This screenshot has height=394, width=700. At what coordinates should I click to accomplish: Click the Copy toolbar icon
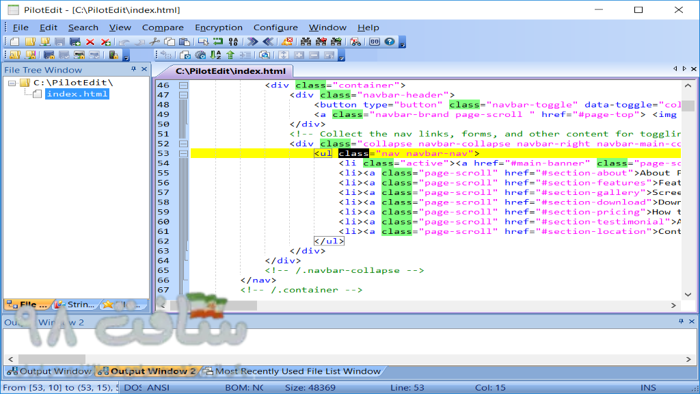click(170, 42)
